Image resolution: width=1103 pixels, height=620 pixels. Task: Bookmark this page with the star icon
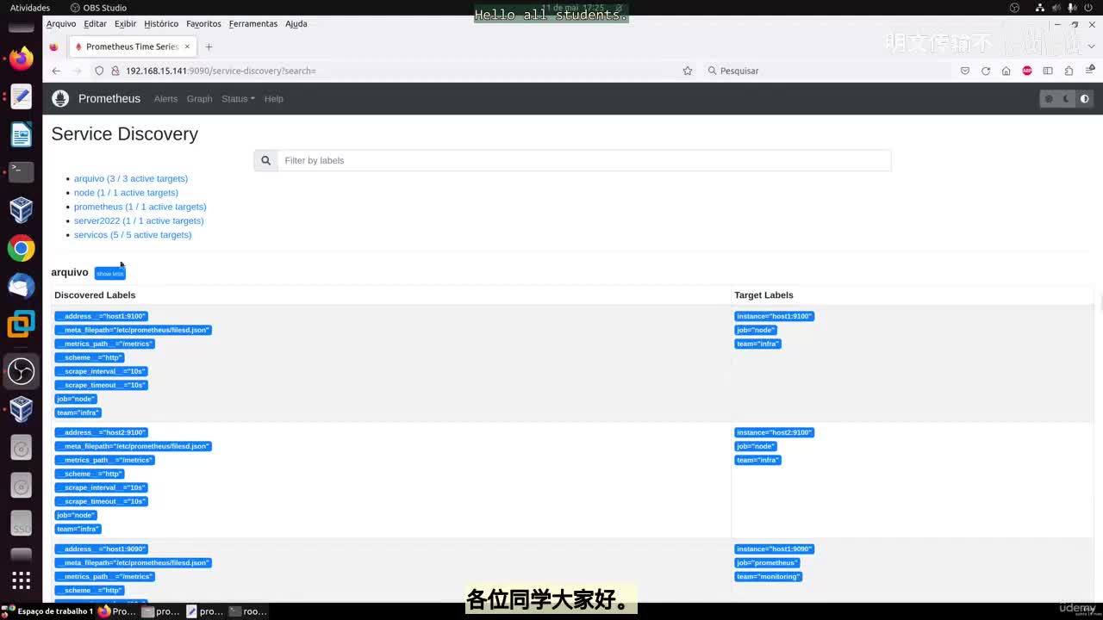688,71
